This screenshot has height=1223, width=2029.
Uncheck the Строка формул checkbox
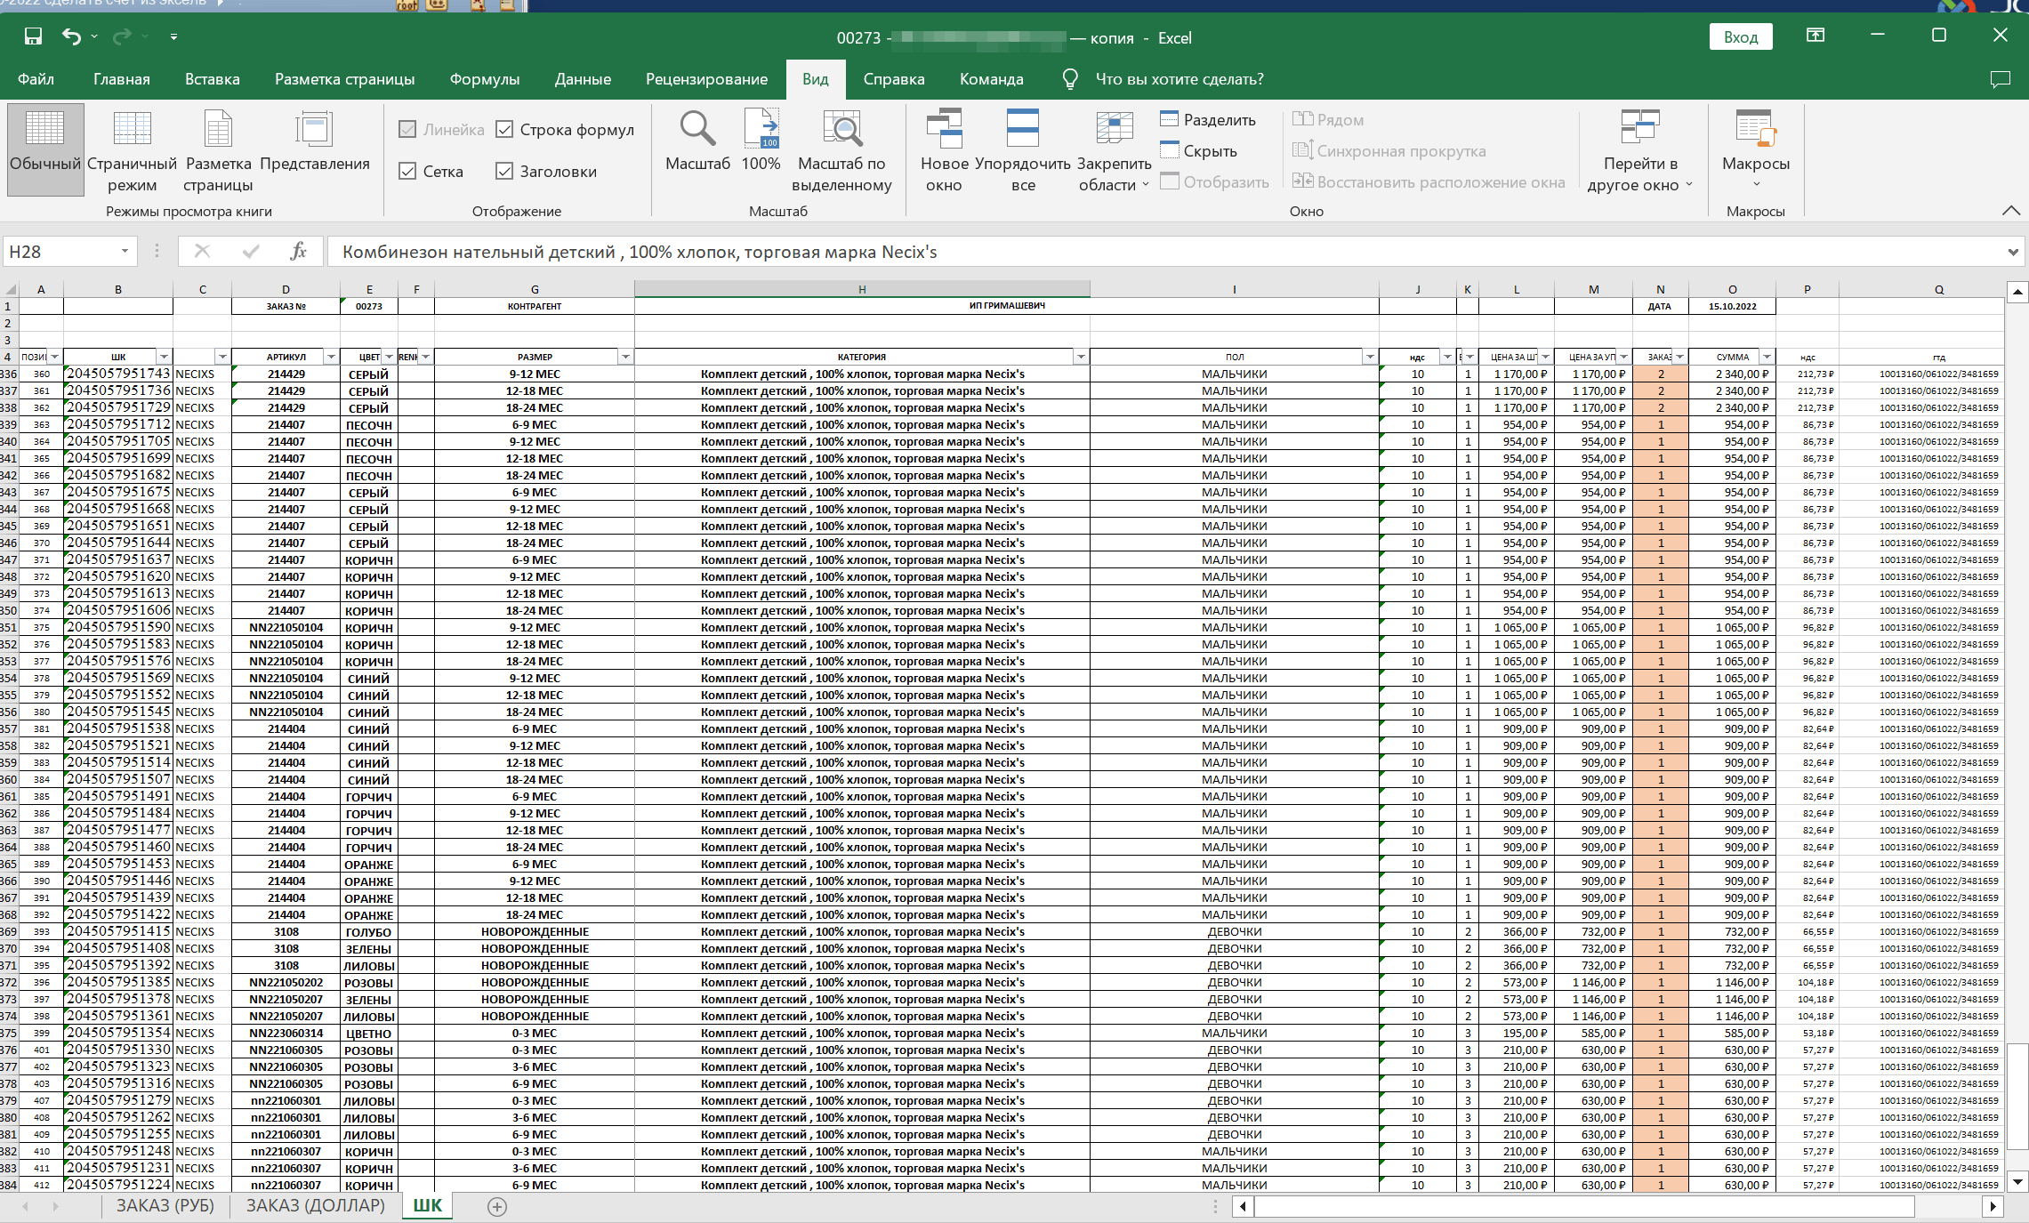(x=504, y=130)
